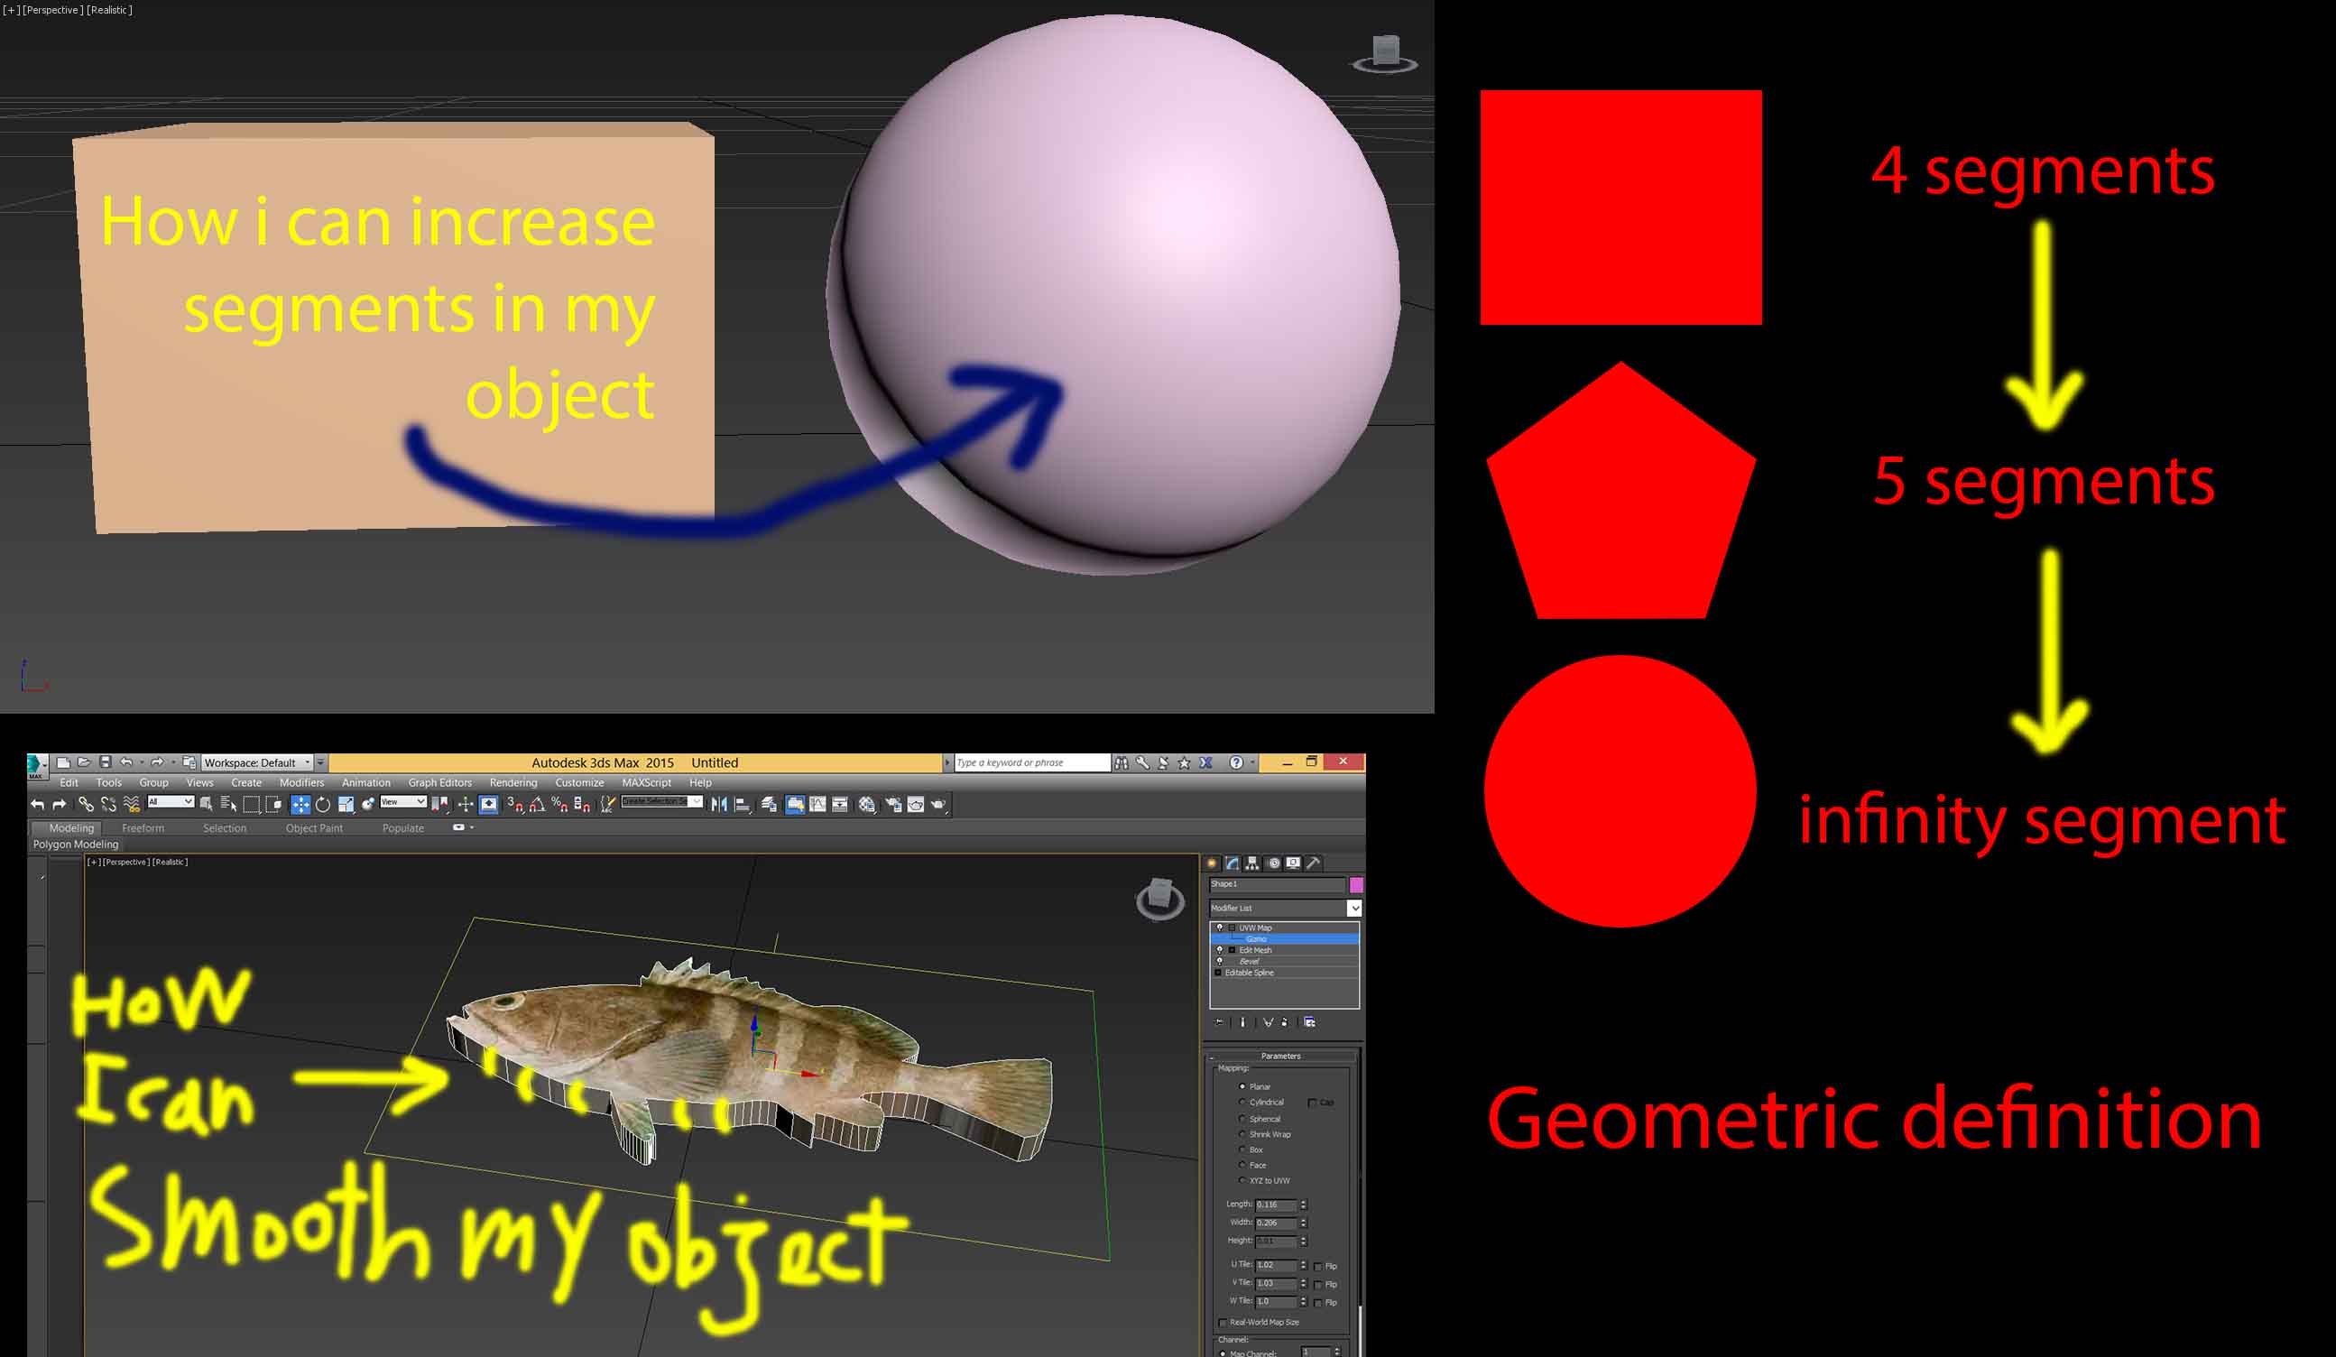Toggle the Angle Snap icon
This screenshot has height=1357, width=2336.
point(538,805)
